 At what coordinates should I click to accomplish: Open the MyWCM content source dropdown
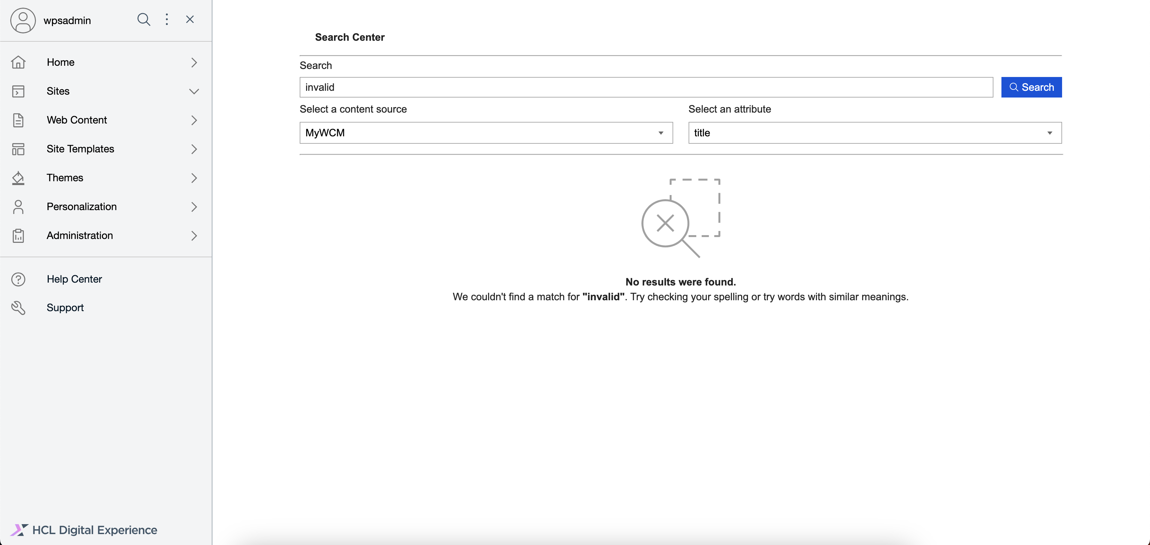click(486, 132)
